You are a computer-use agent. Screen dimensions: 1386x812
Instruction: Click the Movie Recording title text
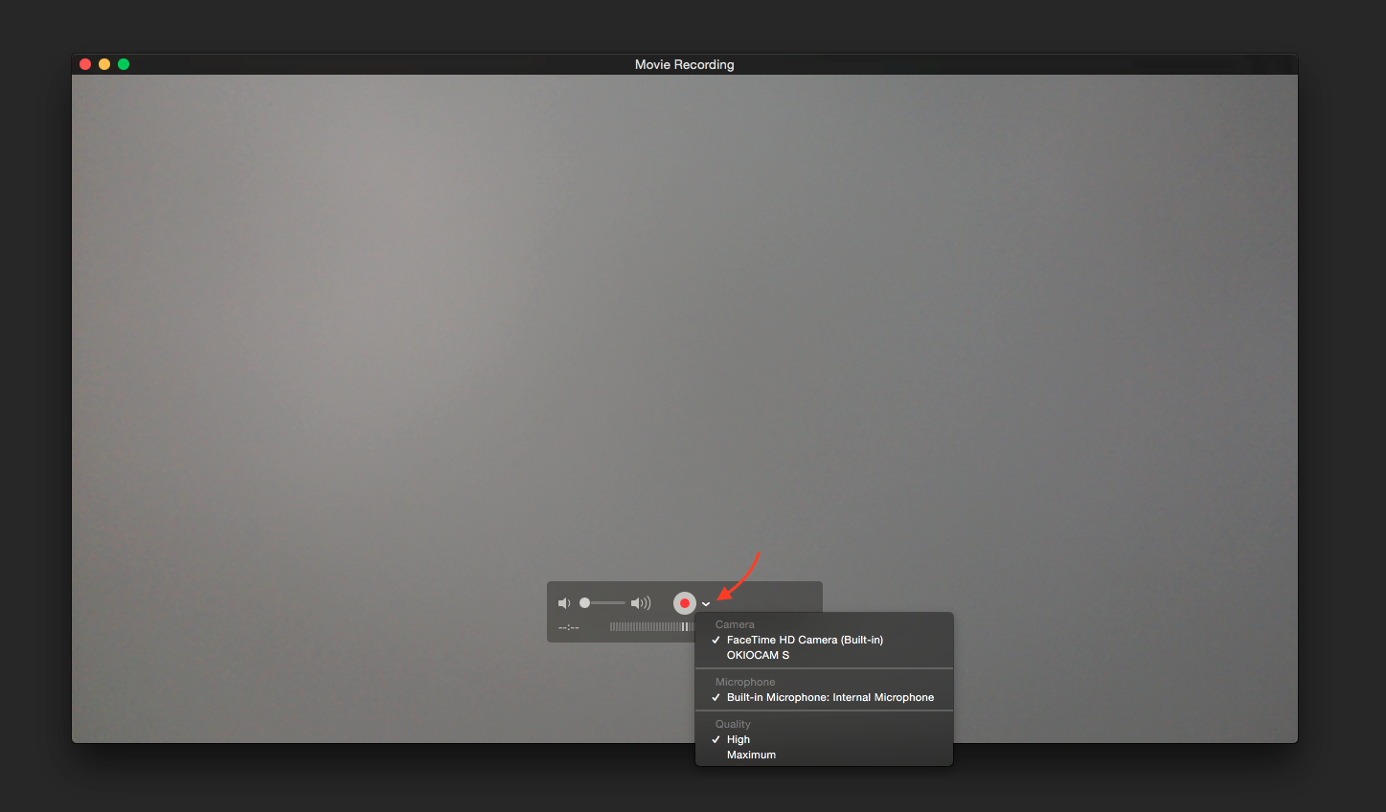[684, 64]
